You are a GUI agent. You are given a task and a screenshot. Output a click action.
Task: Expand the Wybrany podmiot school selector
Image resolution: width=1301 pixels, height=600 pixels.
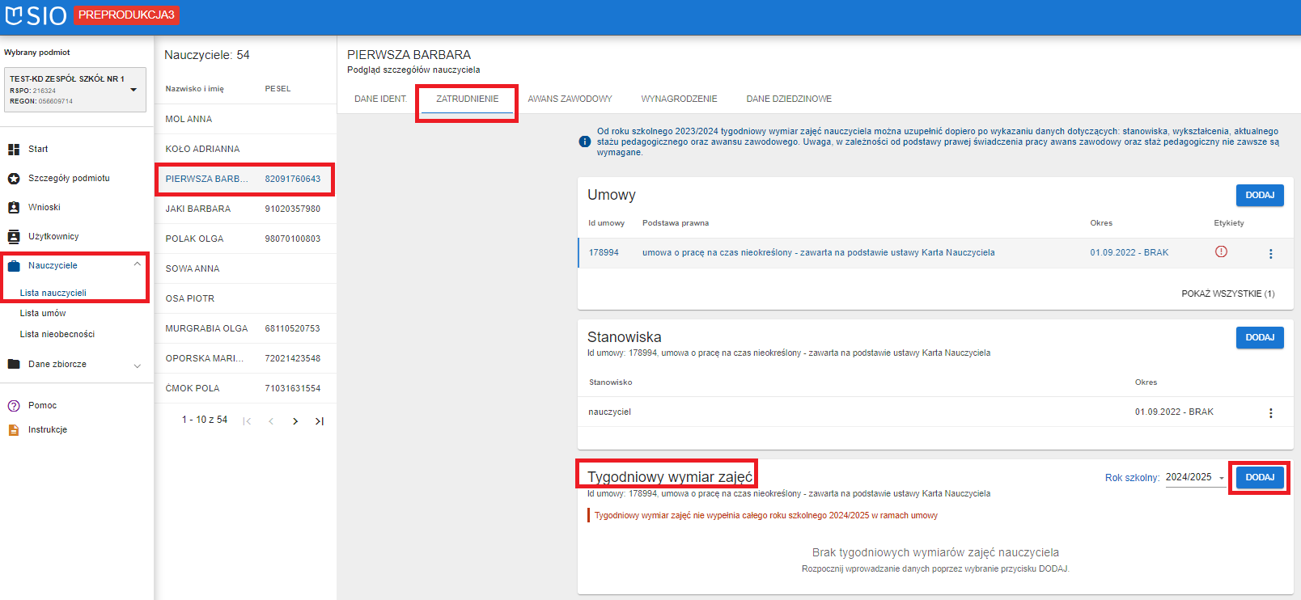133,90
